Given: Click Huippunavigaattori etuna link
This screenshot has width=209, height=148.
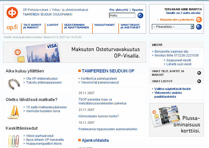Looking at the screenshot, I should [x=44, y=144].
